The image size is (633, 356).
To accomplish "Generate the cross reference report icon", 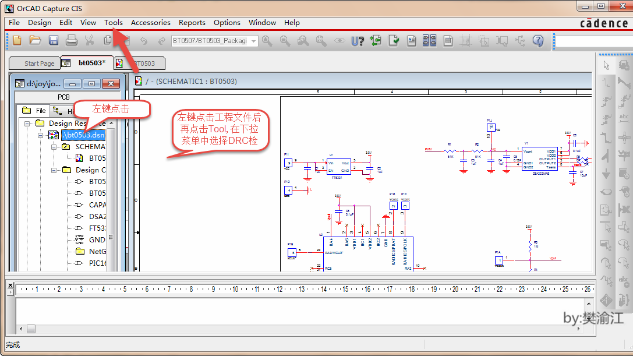I will tap(430, 40).
